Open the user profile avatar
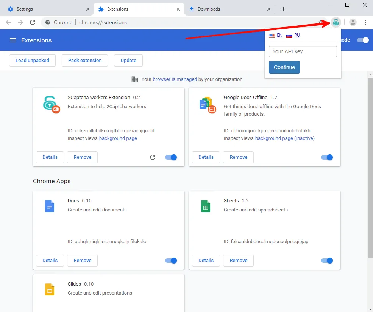373x312 pixels. (x=353, y=22)
